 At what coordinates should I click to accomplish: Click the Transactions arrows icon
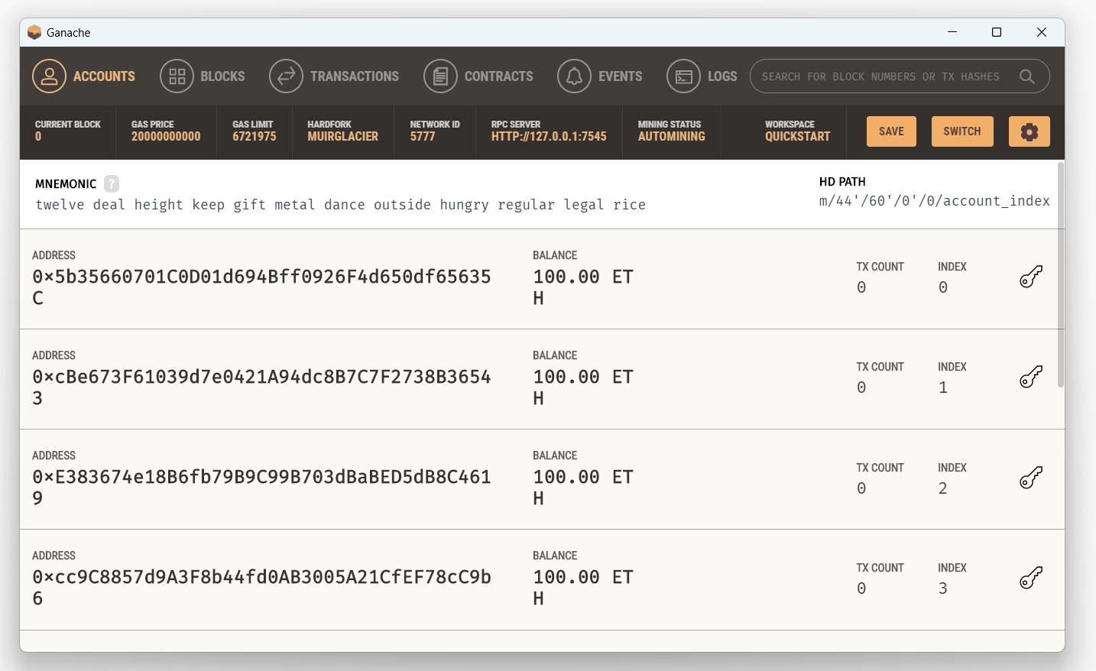click(x=286, y=76)
